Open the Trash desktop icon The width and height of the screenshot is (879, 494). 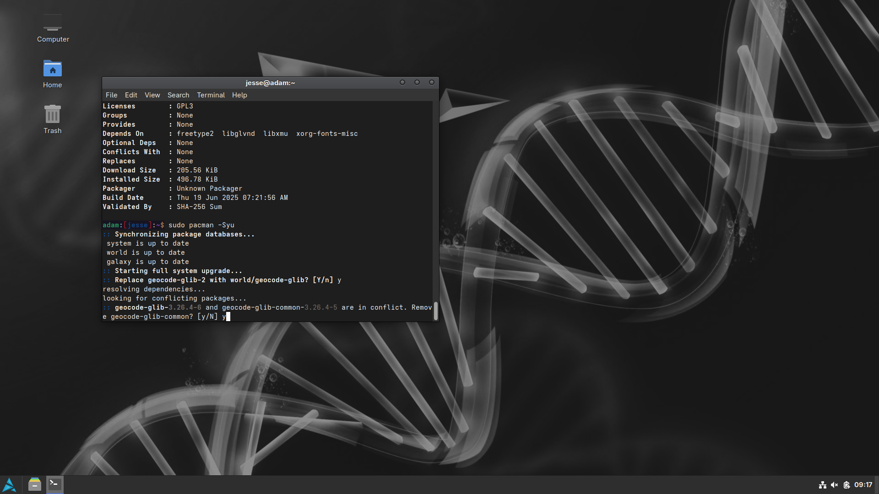[53, 119]
